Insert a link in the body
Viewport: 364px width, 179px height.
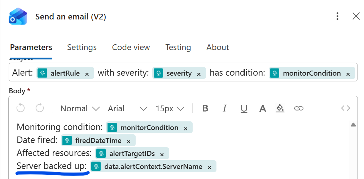point(299,108)
